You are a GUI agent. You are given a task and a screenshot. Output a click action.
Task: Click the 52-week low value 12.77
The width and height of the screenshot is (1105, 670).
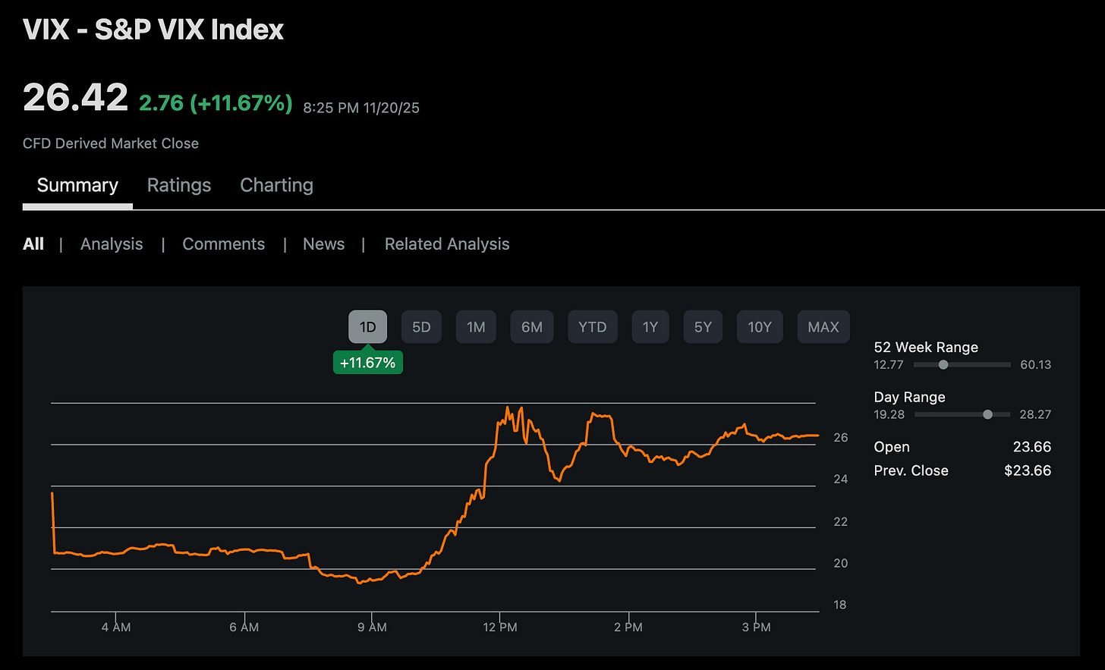click(x=889, y=365)
